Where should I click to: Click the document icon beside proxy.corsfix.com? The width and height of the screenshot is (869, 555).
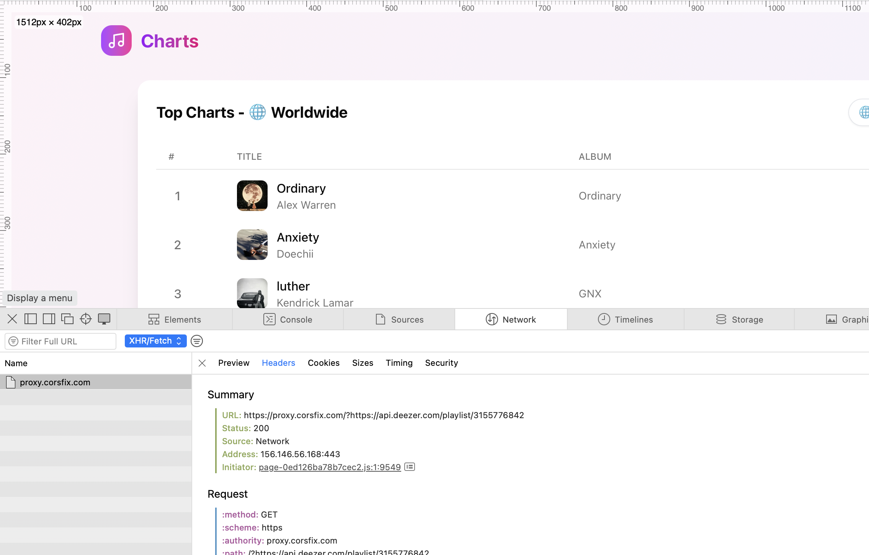click(11, 382)
